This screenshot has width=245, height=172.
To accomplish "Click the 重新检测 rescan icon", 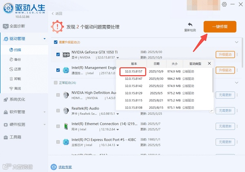I will pos(190,25).
